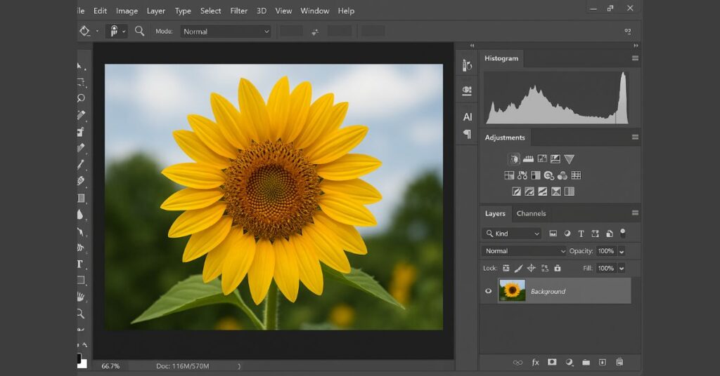720x376 pixels.
Task: Click the Add layer mask icon
Action: click(x=552, y=362)
